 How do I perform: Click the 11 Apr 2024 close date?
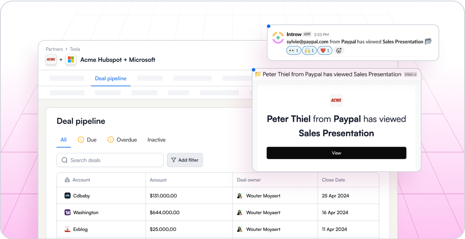tap(334, 229)
